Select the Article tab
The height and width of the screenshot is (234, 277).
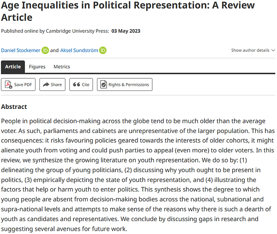pos(13,66)
